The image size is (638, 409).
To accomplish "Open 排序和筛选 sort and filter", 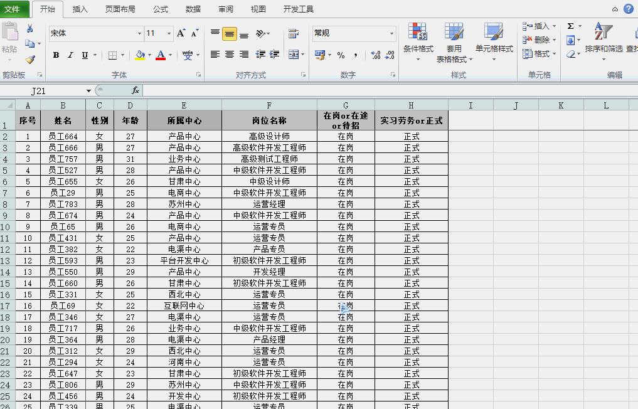I will (604, 44).
